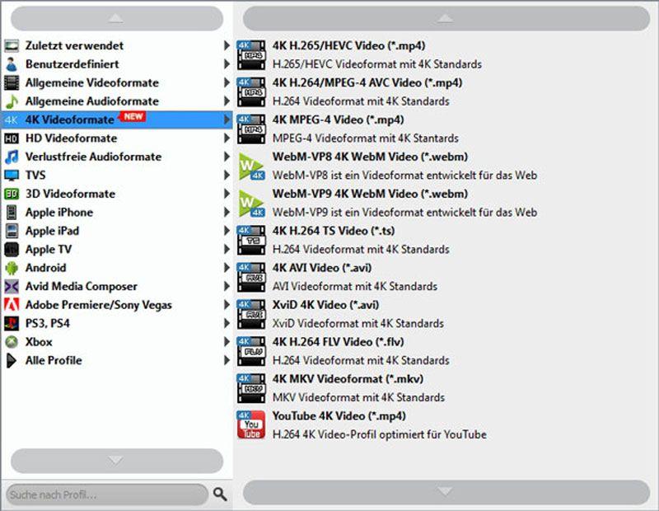659x511 pixels.
Task: Click the PS3, PS4 category icon
Action: [x=11, y=323]
